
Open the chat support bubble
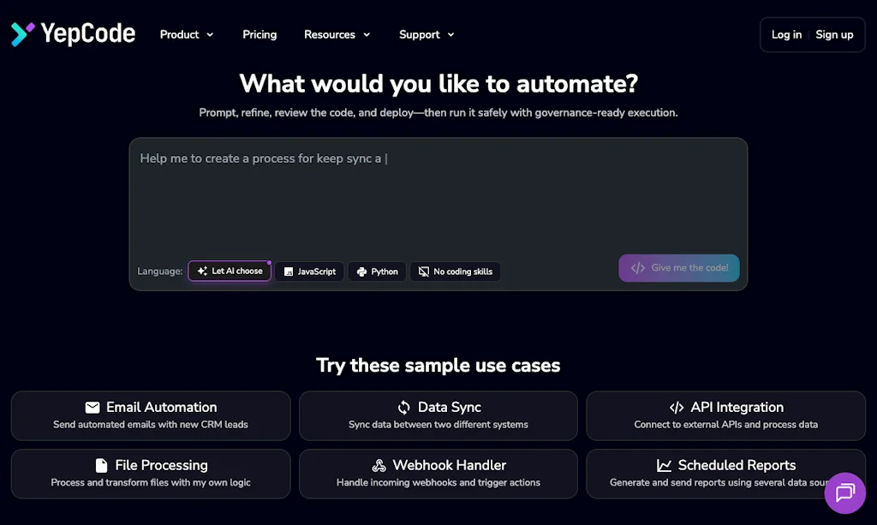pos(845,492)
